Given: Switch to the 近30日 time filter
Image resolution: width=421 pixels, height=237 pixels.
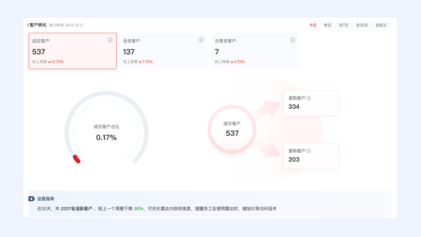Looking at the screenshot, I should [x=362, y=25].
